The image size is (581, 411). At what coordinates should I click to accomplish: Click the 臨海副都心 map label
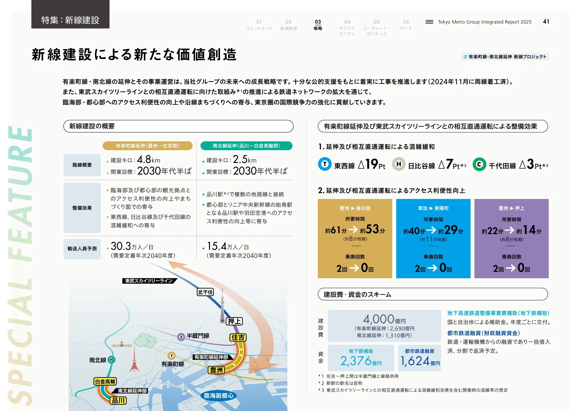[x=219, y=396]
